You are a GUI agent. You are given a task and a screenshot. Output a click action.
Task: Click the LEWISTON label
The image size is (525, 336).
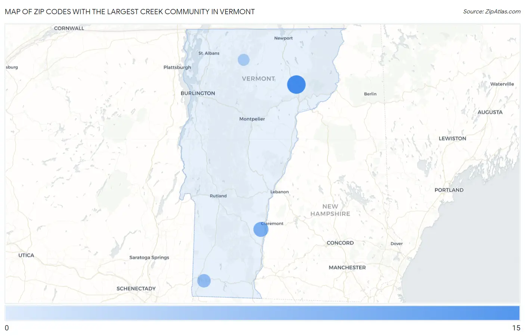[x=453, y=139]
